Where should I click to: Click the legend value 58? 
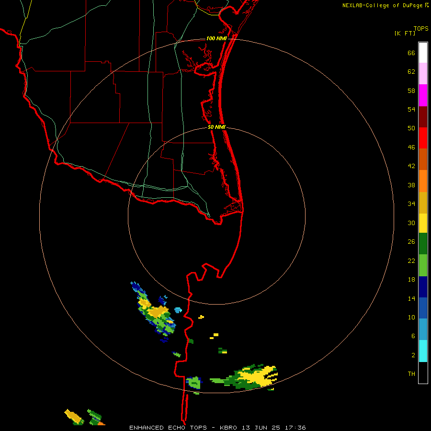411,91
